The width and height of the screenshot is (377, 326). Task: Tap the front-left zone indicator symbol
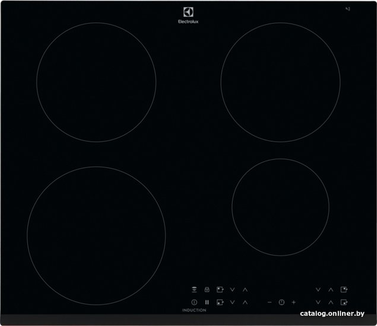click(220, 302)
